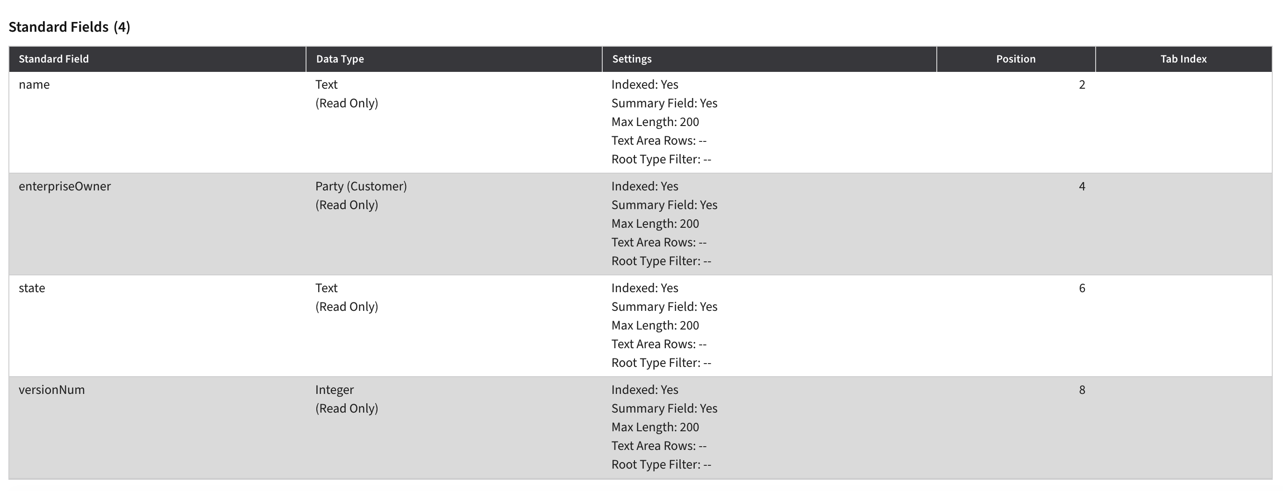Select the enterpriseOwner field name

[x=65, y=187]
